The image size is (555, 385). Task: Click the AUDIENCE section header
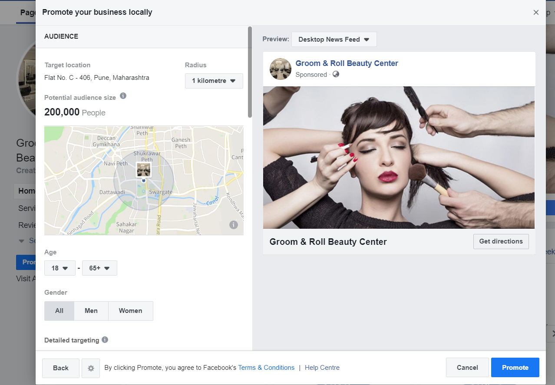(61, 36)
